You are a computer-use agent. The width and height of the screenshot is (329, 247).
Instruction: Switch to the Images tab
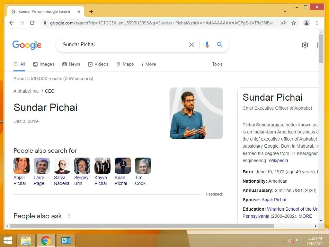click(x=44, y=64)
